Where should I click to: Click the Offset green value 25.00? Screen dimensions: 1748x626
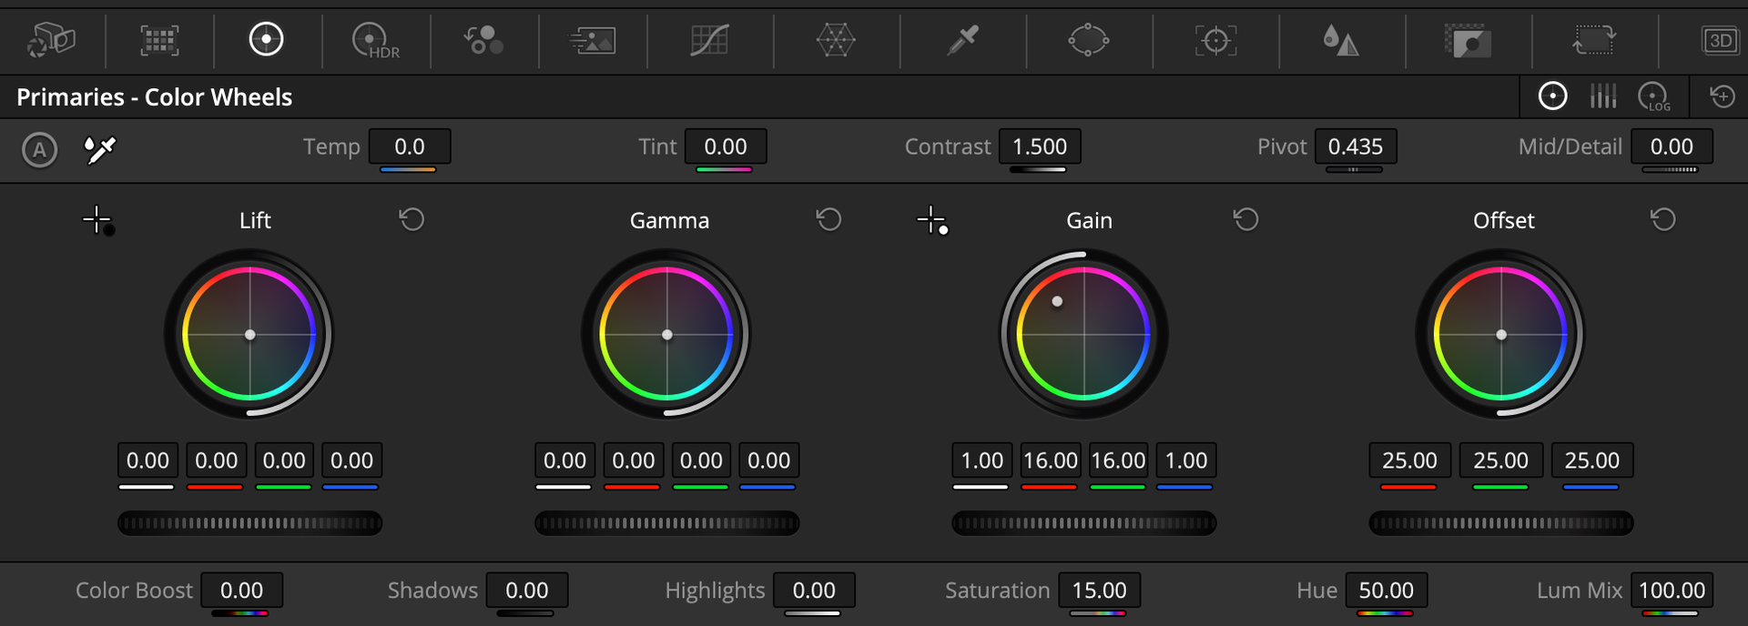[x=1501, y=460]
